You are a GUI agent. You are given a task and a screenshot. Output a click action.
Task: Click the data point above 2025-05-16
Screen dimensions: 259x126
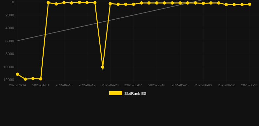(157, 3)
